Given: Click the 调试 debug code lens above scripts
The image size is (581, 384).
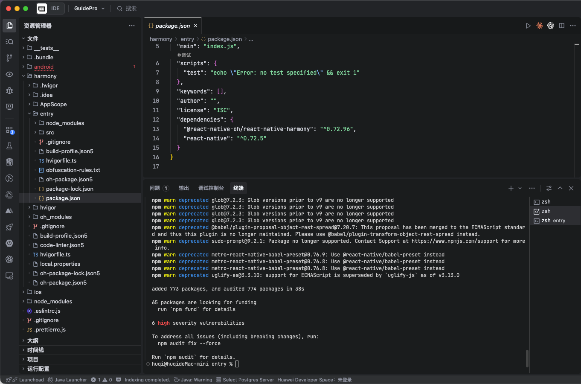Looking at the screenshot, I should pos(184,55).
